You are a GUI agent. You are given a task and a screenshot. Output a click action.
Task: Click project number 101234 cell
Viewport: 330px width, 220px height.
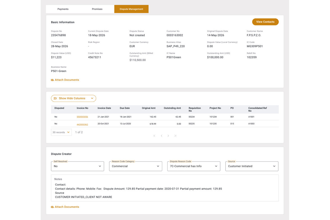(x=213, y=117)
